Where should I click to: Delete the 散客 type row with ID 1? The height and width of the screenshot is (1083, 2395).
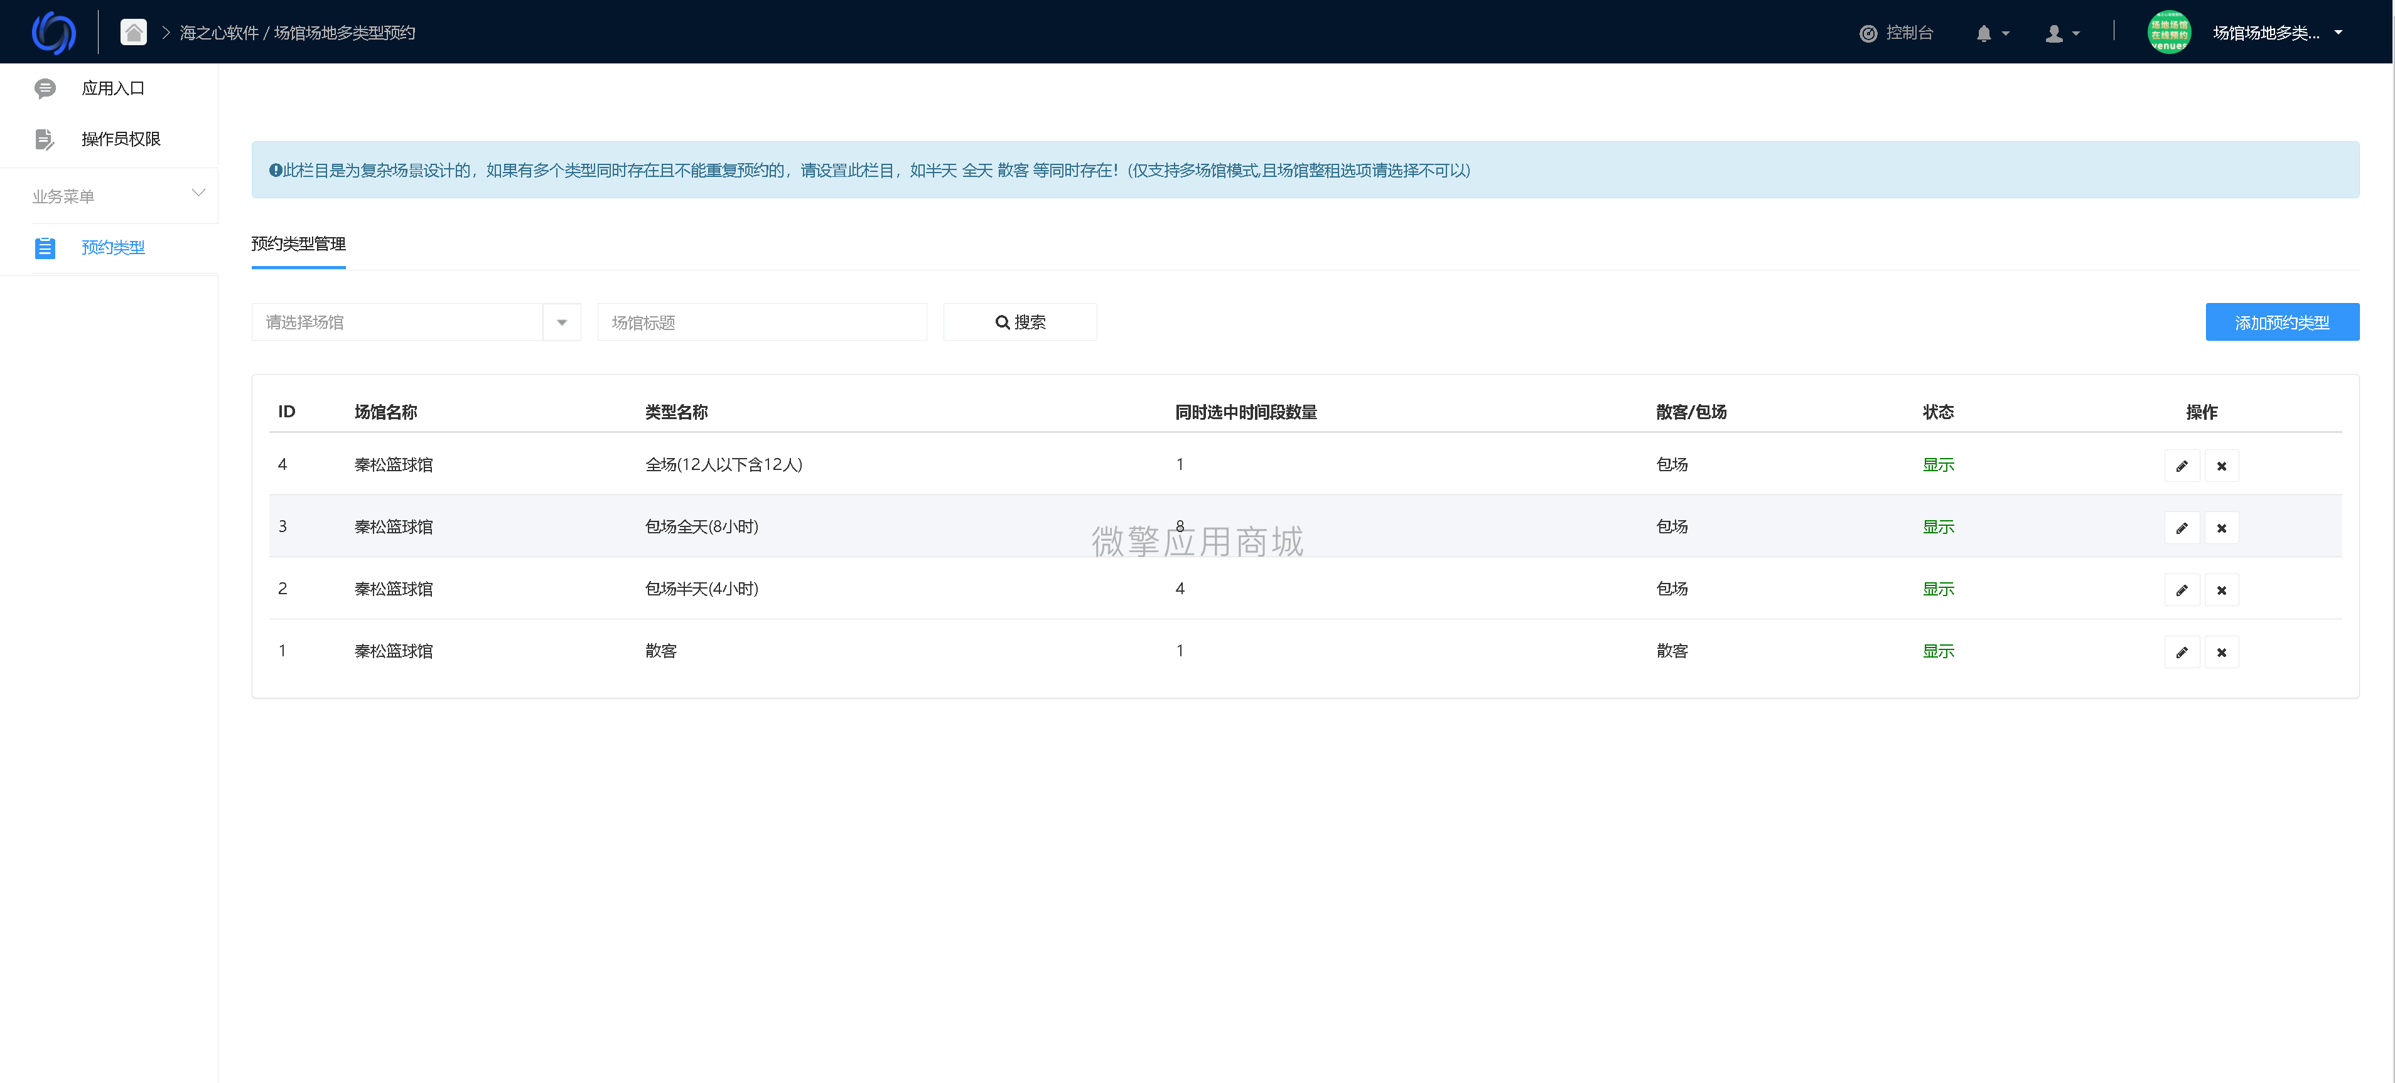click(2221, 653)
